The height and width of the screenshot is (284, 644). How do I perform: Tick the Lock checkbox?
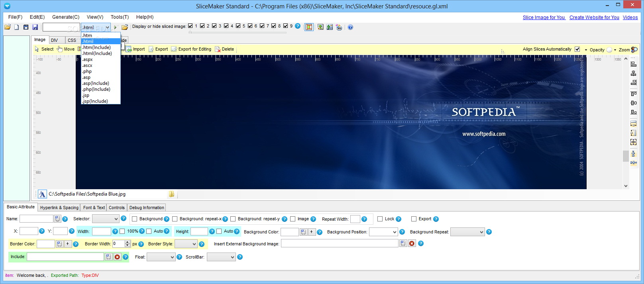(380, 219)
